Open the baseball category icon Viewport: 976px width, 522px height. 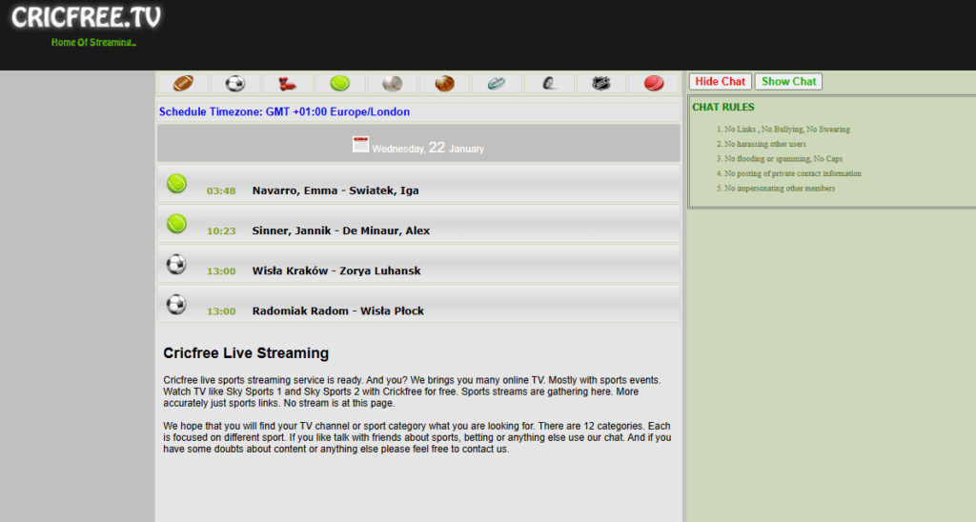click(x=392, y=84)
